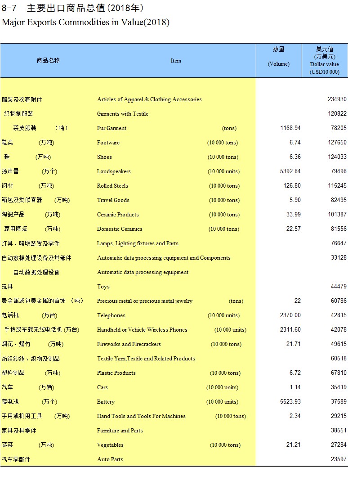This screenshot has width=348, height=481.
Task: Select the volume 2370.00
Action: click(290, 315)
